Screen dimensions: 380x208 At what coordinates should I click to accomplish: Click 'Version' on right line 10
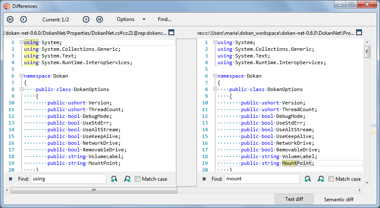click(x=292, y=103)
